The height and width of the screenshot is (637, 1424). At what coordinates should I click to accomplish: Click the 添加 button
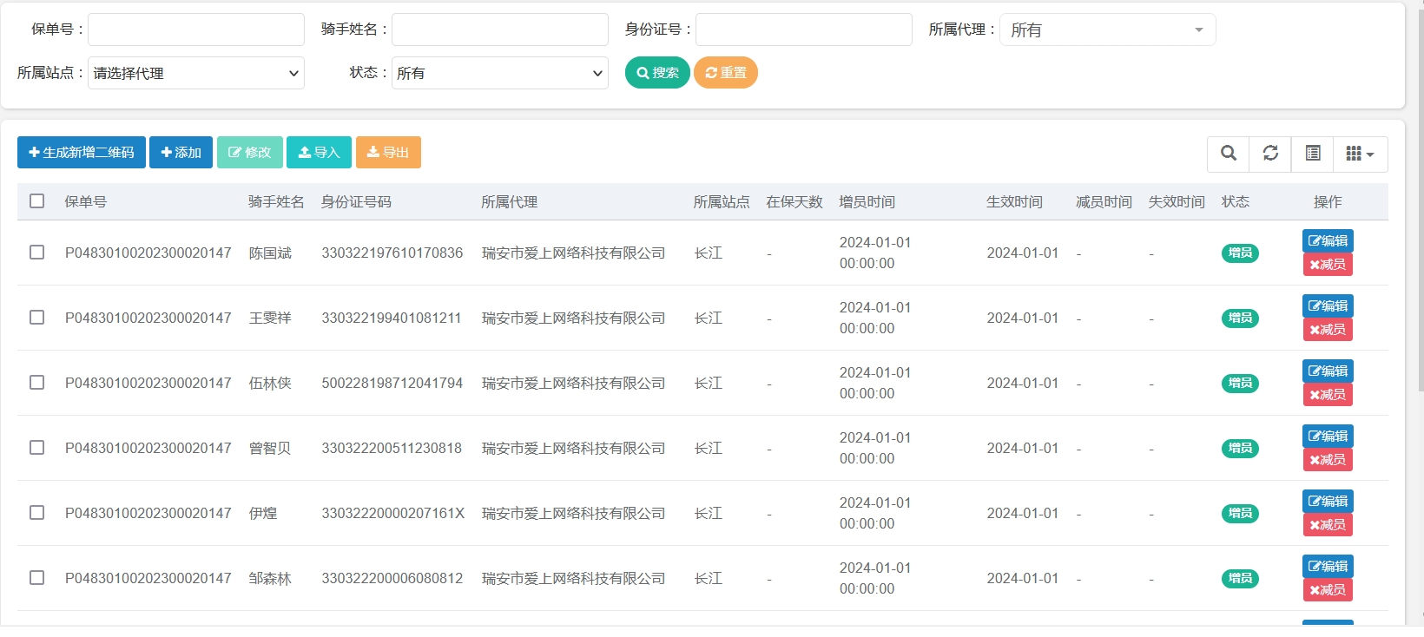[x=181, y=153]
